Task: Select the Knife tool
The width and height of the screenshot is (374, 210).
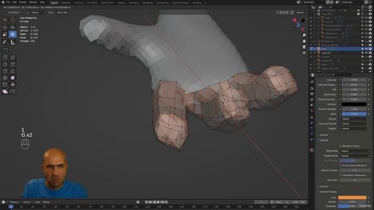Action: click(5, 71)
